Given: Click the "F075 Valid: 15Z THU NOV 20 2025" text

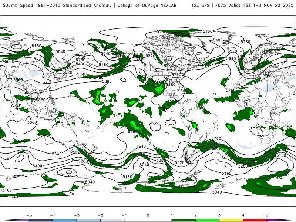Looking at the screenshot, I should coord(254,5).
